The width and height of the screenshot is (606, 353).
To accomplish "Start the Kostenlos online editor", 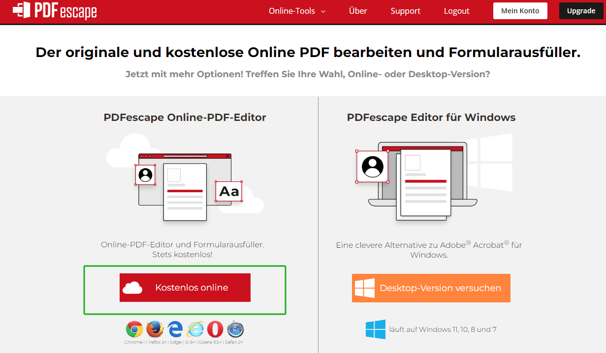I will point(185,288).
